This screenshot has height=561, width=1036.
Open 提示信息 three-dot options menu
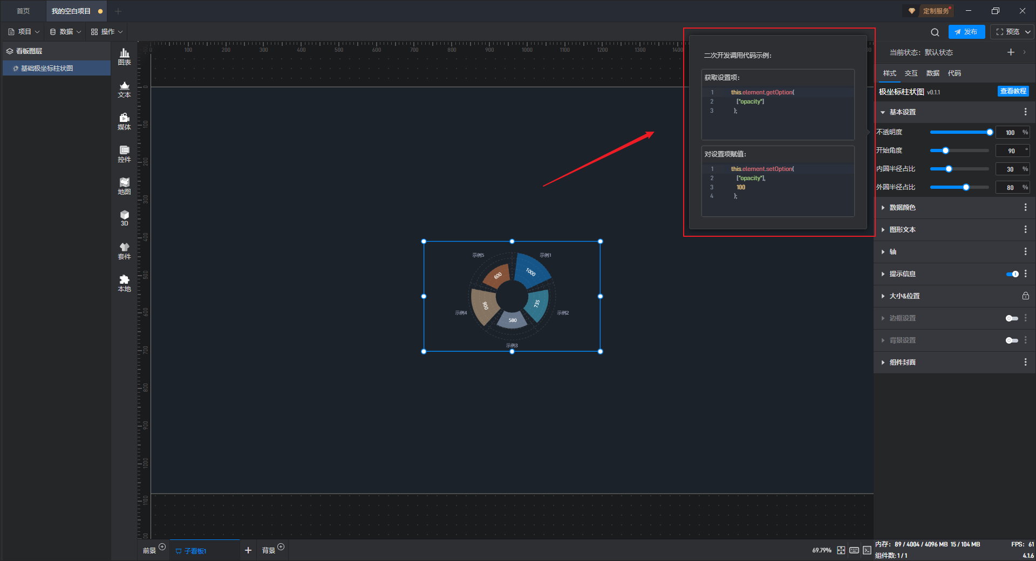pyautogui.click(x=1026, y=273)
